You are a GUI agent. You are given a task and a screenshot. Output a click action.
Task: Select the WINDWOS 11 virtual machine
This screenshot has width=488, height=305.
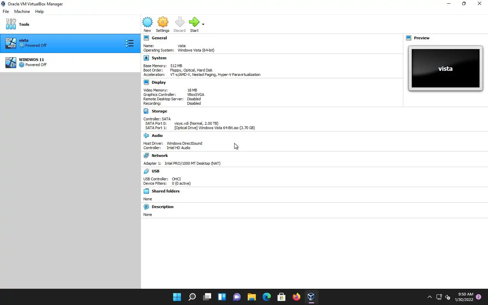click(70, 62)
